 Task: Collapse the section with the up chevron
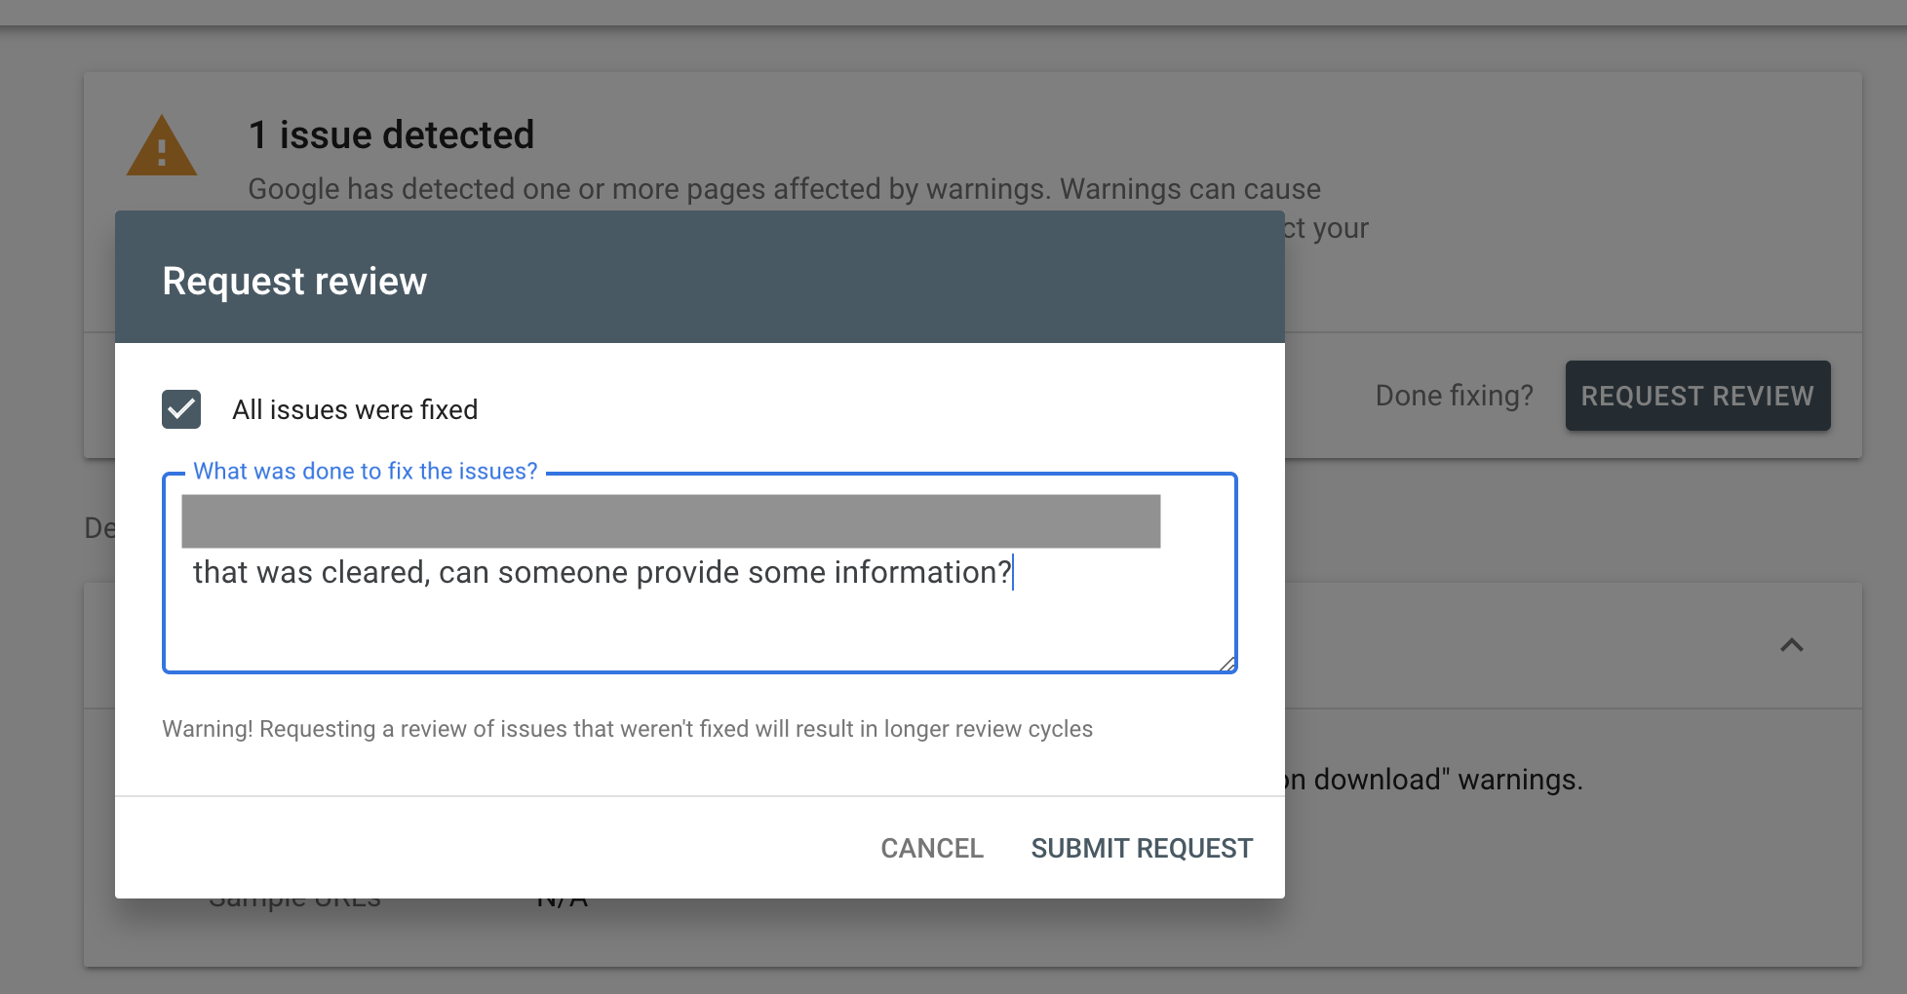pyautogui.click(x=1791, y=645)
